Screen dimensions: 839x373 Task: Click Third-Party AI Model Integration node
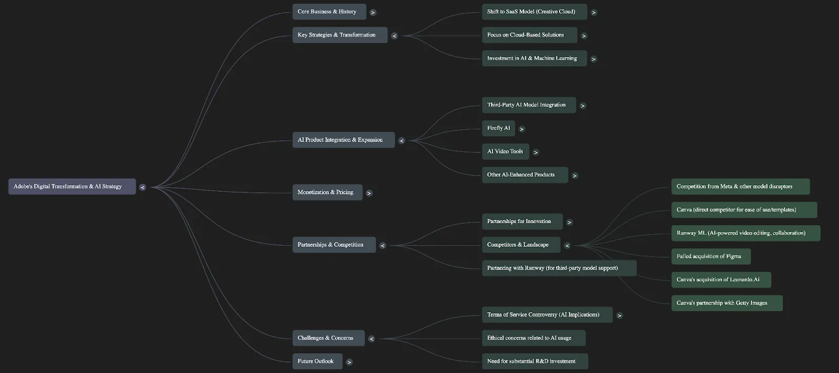(x=529, y=105)
